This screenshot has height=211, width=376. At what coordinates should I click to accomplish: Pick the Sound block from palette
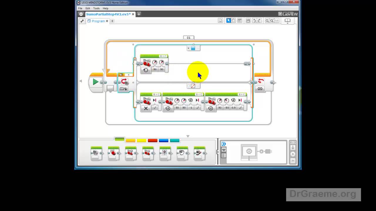pos(182,153)
